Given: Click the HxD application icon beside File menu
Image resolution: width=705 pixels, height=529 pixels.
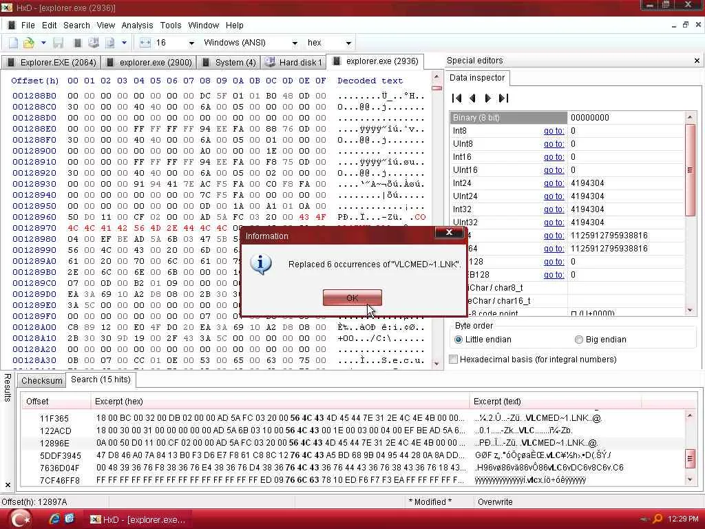Looking at the screenshot, I should click(12, 25).
